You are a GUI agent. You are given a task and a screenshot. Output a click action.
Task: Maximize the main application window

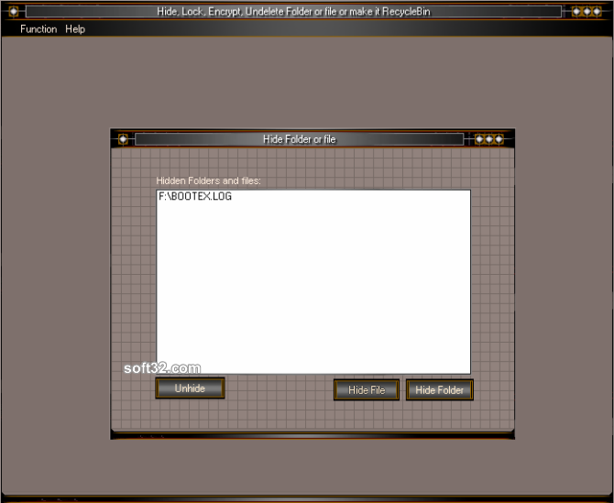click(587, 11)
